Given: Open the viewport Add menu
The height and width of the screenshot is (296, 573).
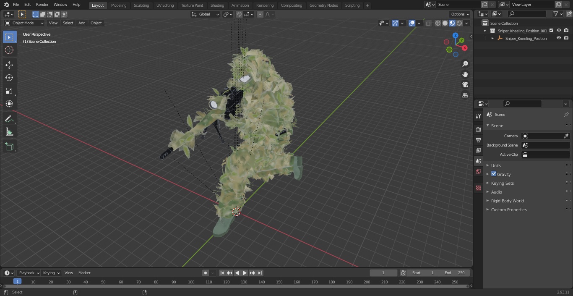Looking at the screenshot, I should (x=82, y=23).
